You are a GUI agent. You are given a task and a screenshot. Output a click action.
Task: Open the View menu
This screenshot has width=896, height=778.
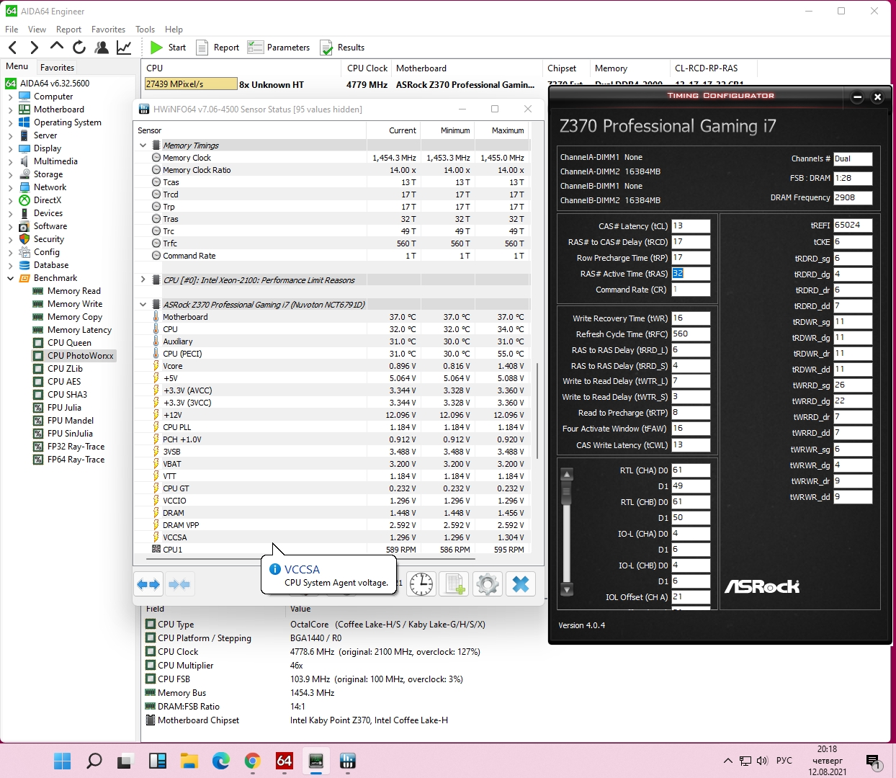(37, 30)
